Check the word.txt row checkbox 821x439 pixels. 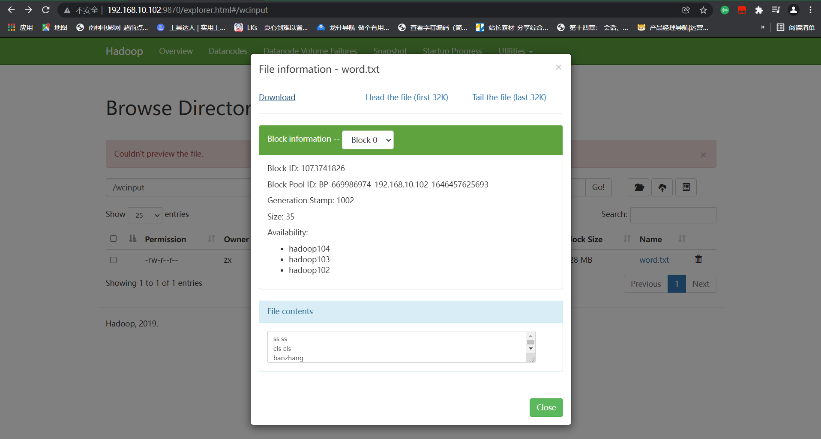pyautogui.click(x=113, y=260)
